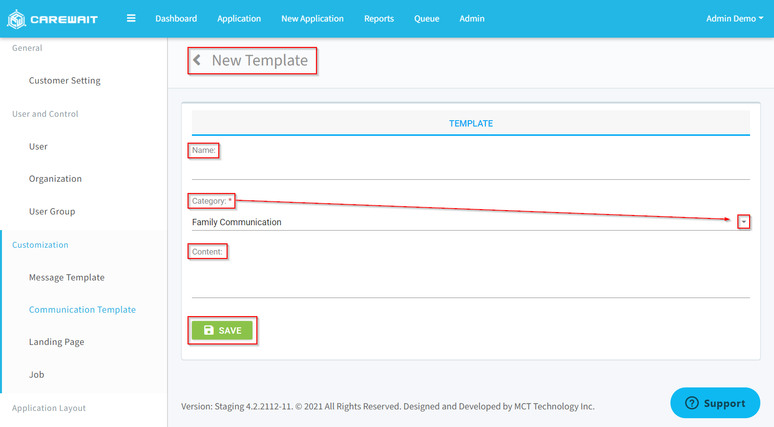Viewport: 774px width, 427px height.
Task: Go to New Application
Action: 313,19
